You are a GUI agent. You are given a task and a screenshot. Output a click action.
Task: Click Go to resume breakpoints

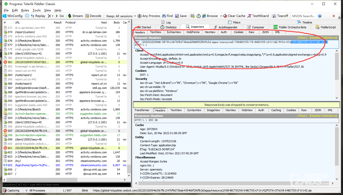(60, 16)
